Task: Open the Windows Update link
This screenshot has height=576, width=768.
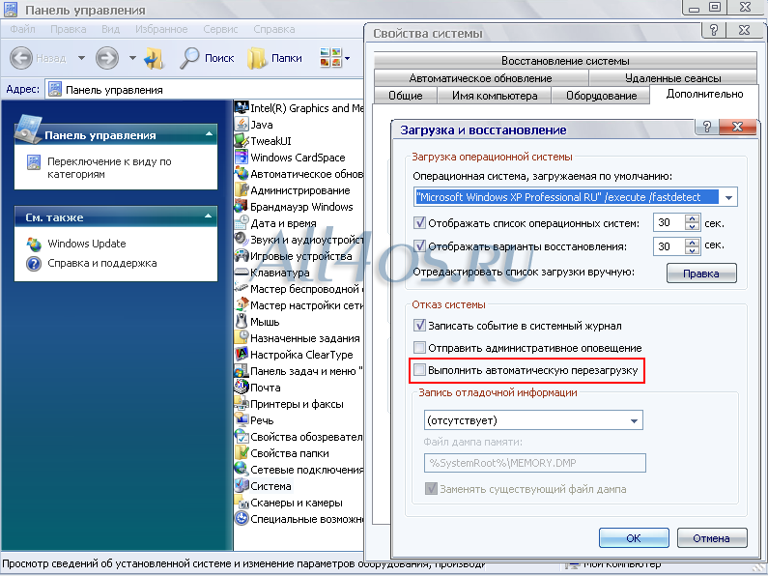Action: (87, 244)
